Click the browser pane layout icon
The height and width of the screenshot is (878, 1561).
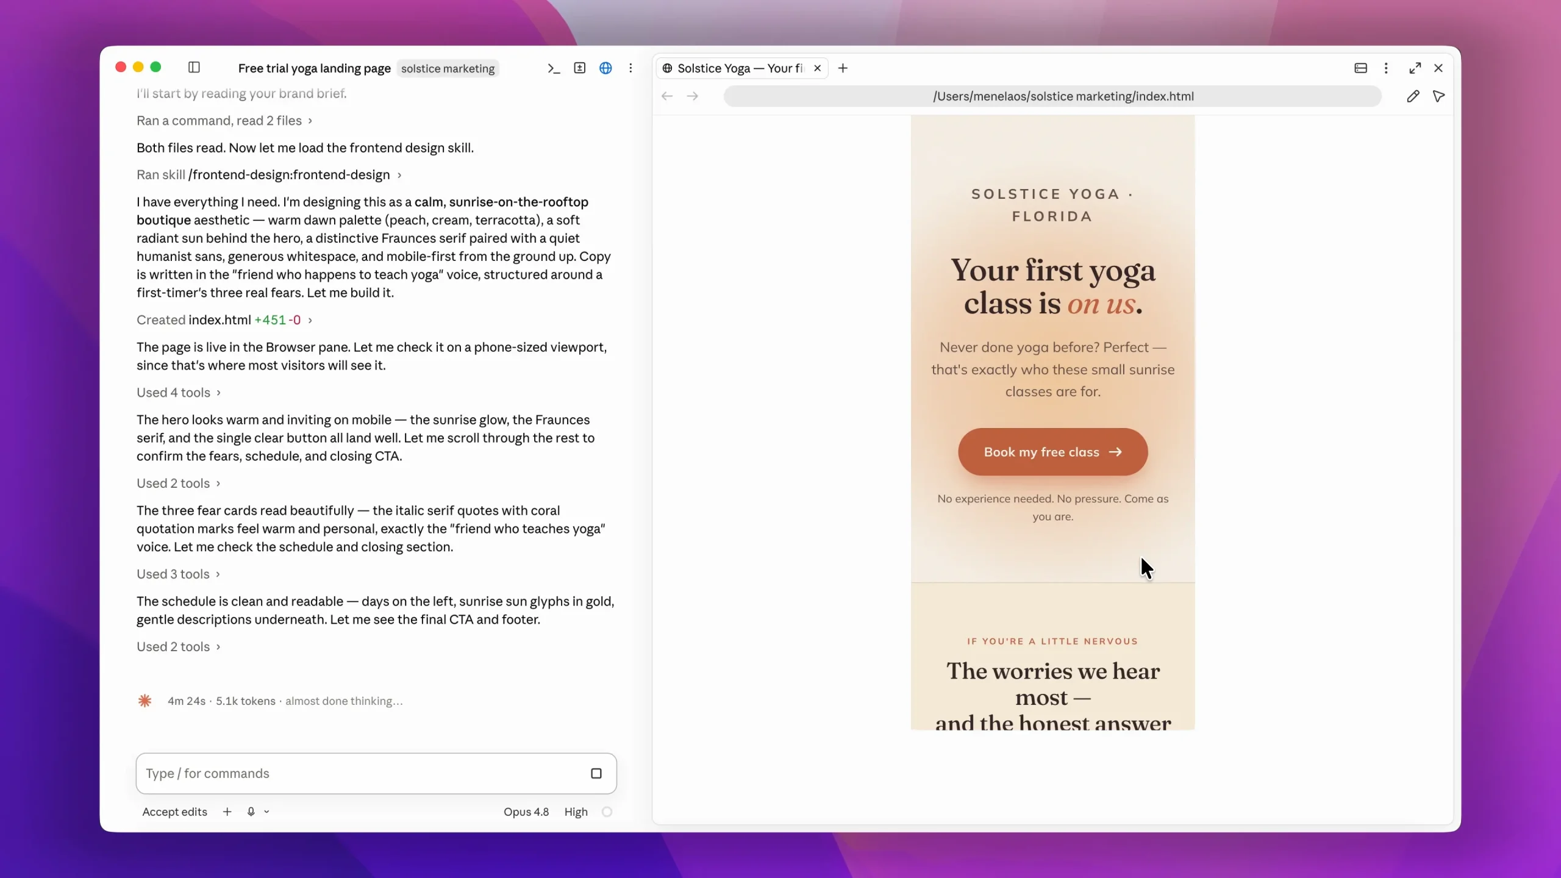(1360, 68)
